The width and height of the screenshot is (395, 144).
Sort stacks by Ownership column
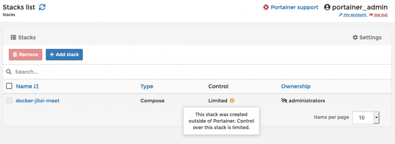click(296, 86)
